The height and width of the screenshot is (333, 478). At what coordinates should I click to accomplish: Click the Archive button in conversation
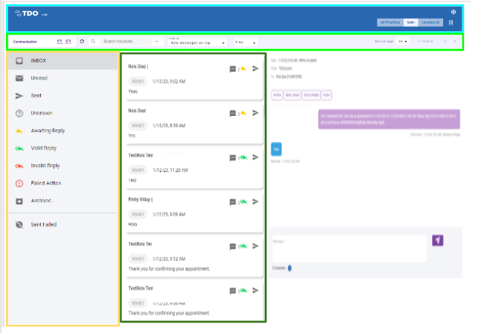point(277,94)
